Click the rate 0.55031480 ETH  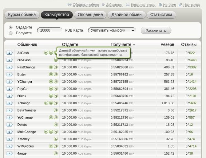[x=122, y=153]
